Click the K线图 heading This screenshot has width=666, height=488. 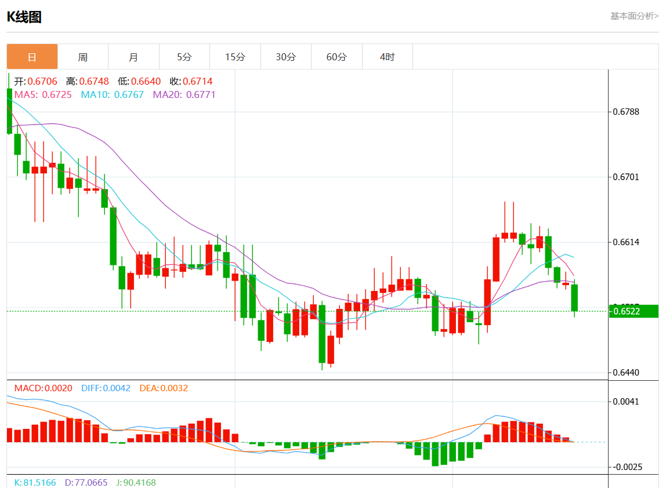24,17
